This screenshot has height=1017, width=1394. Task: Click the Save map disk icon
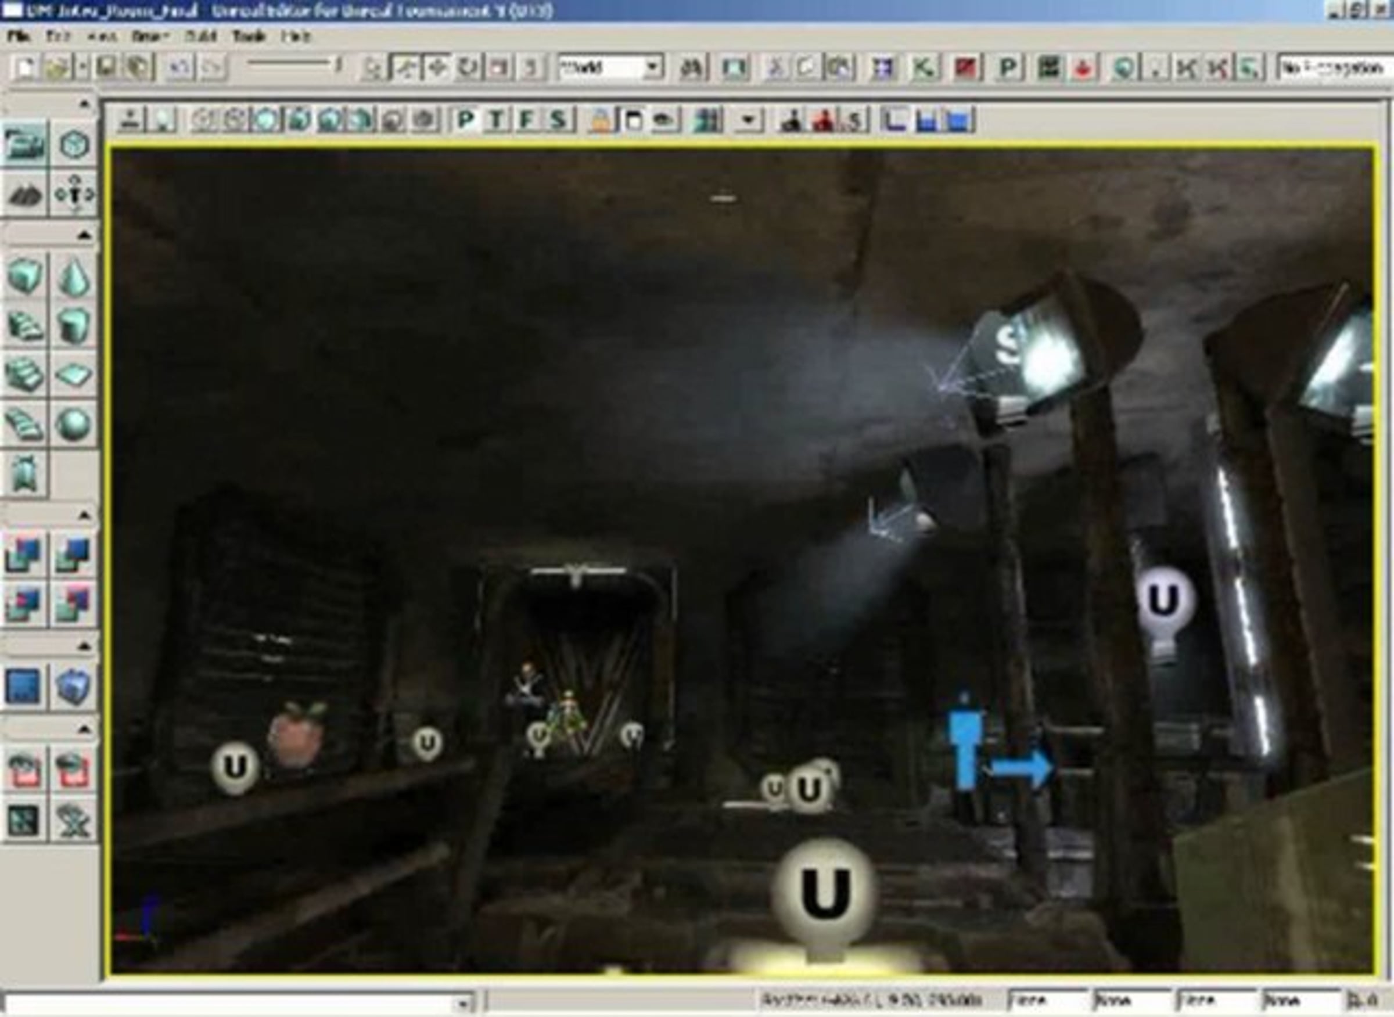(105, 68)
